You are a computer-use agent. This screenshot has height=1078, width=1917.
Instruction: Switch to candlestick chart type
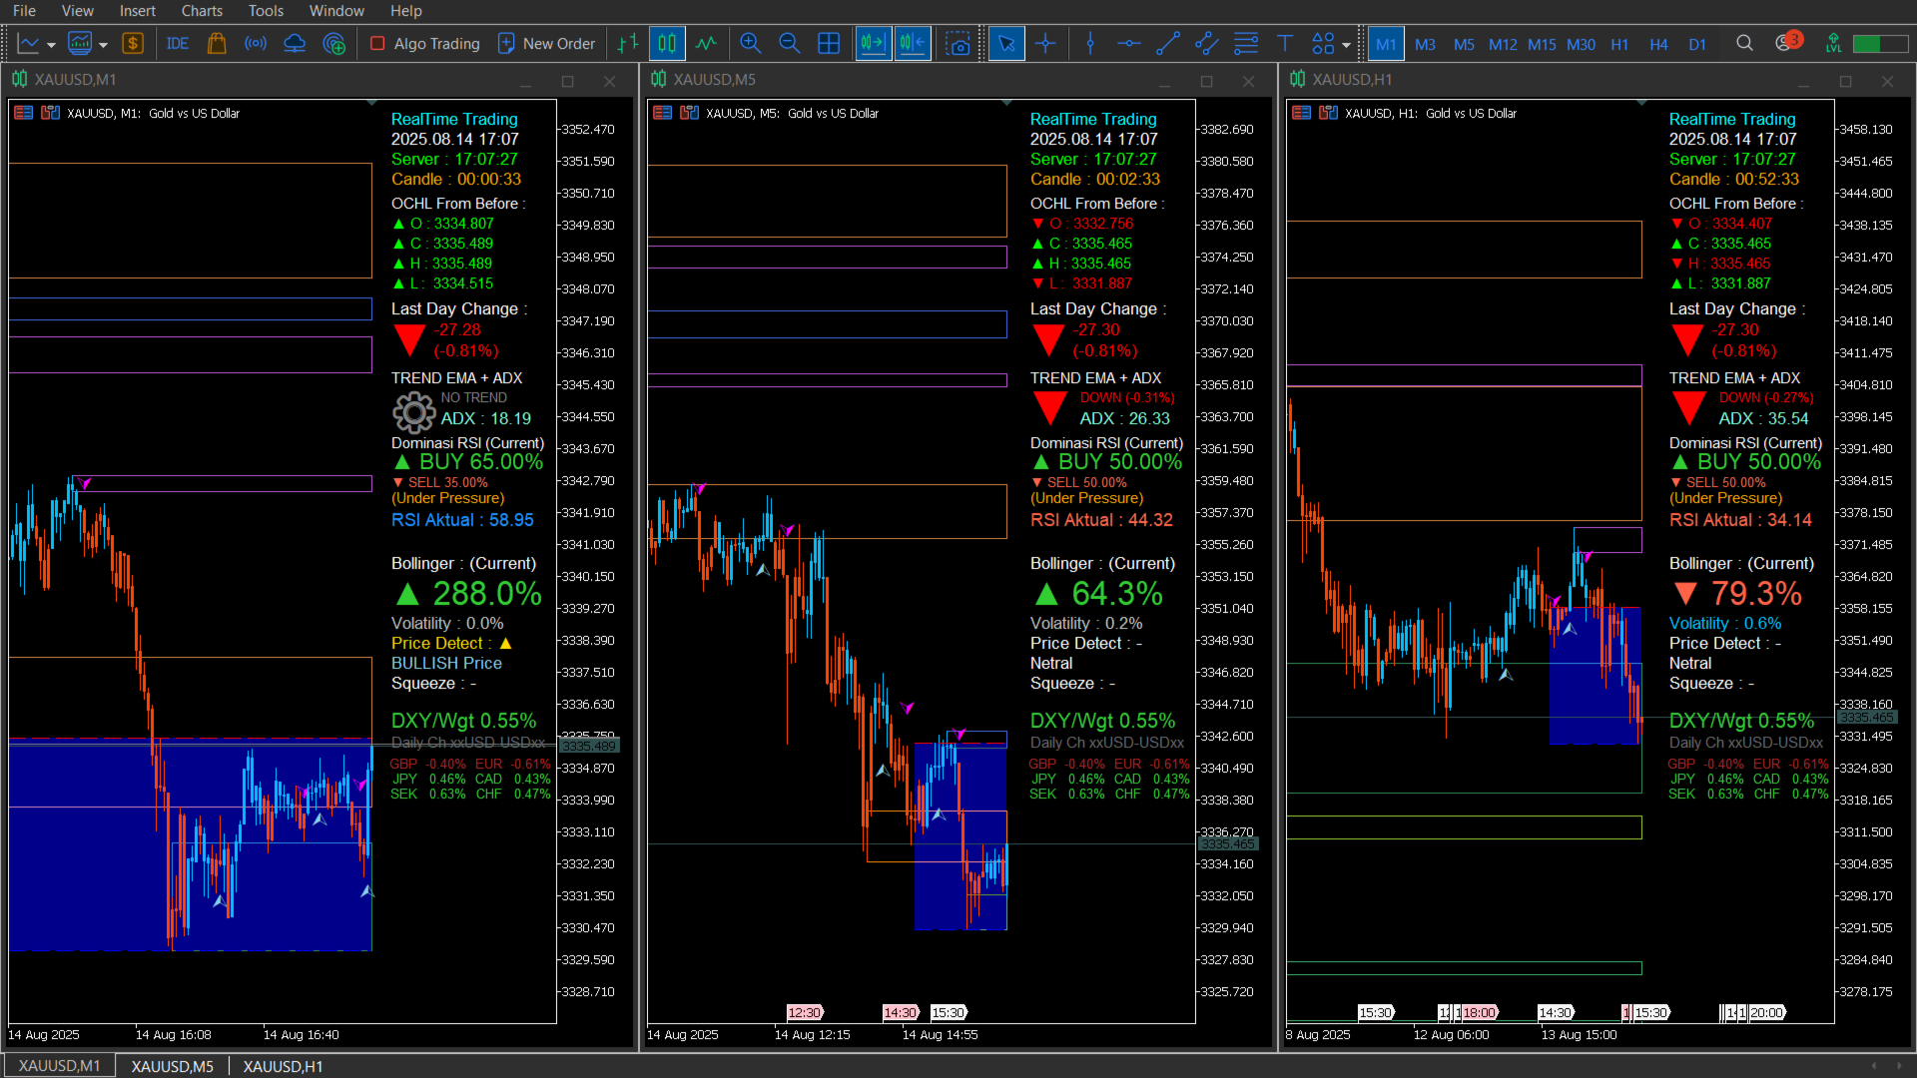click(667, 44)
